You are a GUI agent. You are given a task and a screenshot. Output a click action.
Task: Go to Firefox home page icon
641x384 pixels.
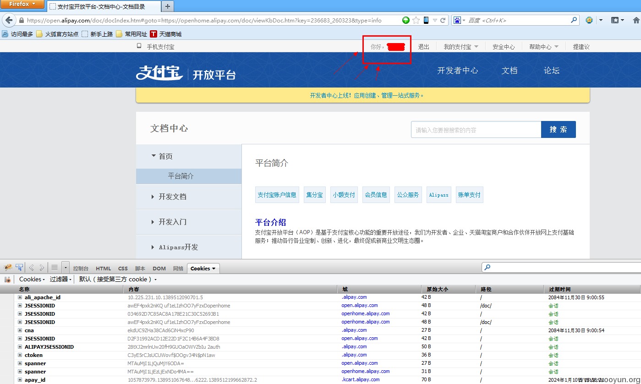tap(636, 20)
